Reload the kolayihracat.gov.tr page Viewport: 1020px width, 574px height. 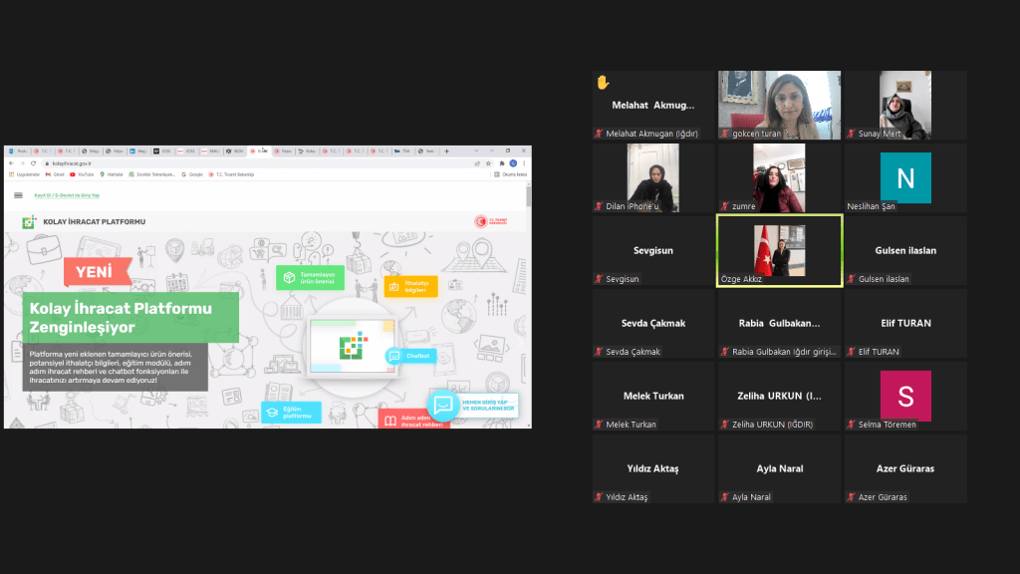point(33,162)
